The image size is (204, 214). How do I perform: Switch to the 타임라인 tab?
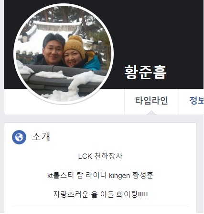point(151,101)
